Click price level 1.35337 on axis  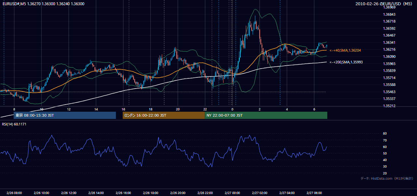pos(389,99)
